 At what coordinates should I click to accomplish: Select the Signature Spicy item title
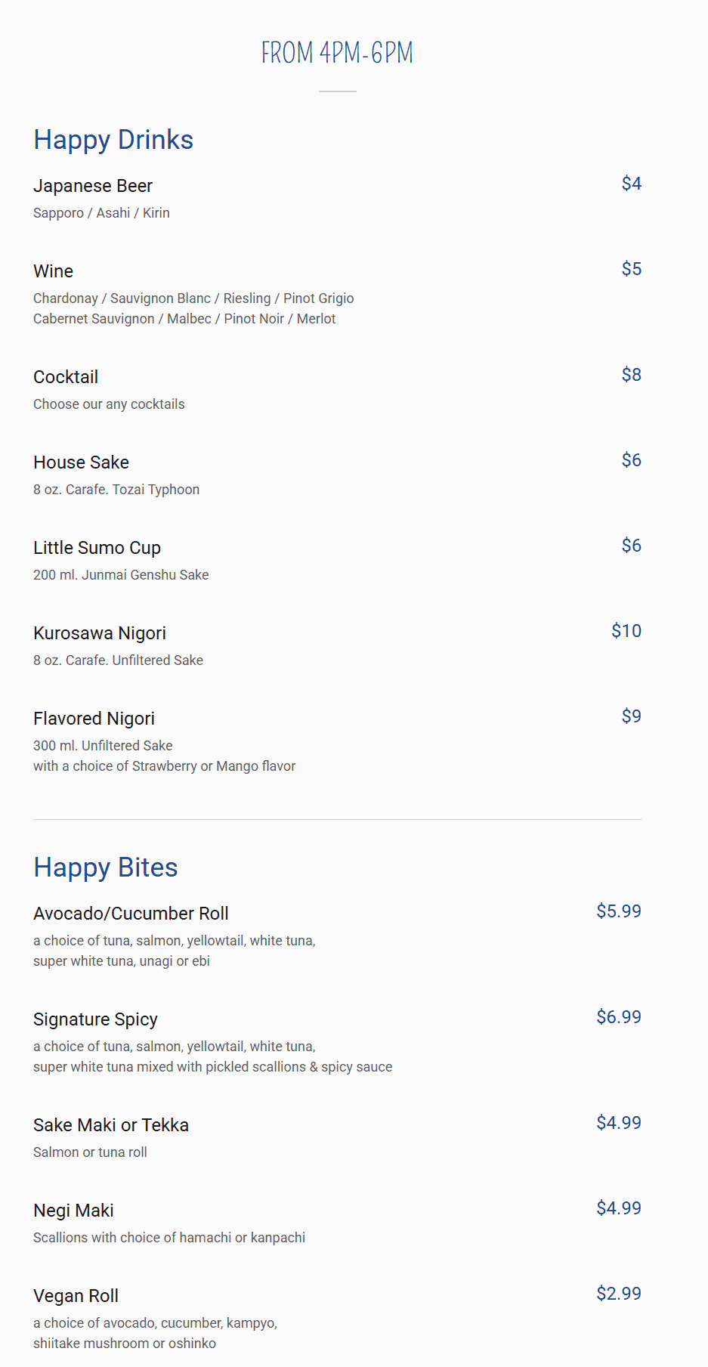95,1019
